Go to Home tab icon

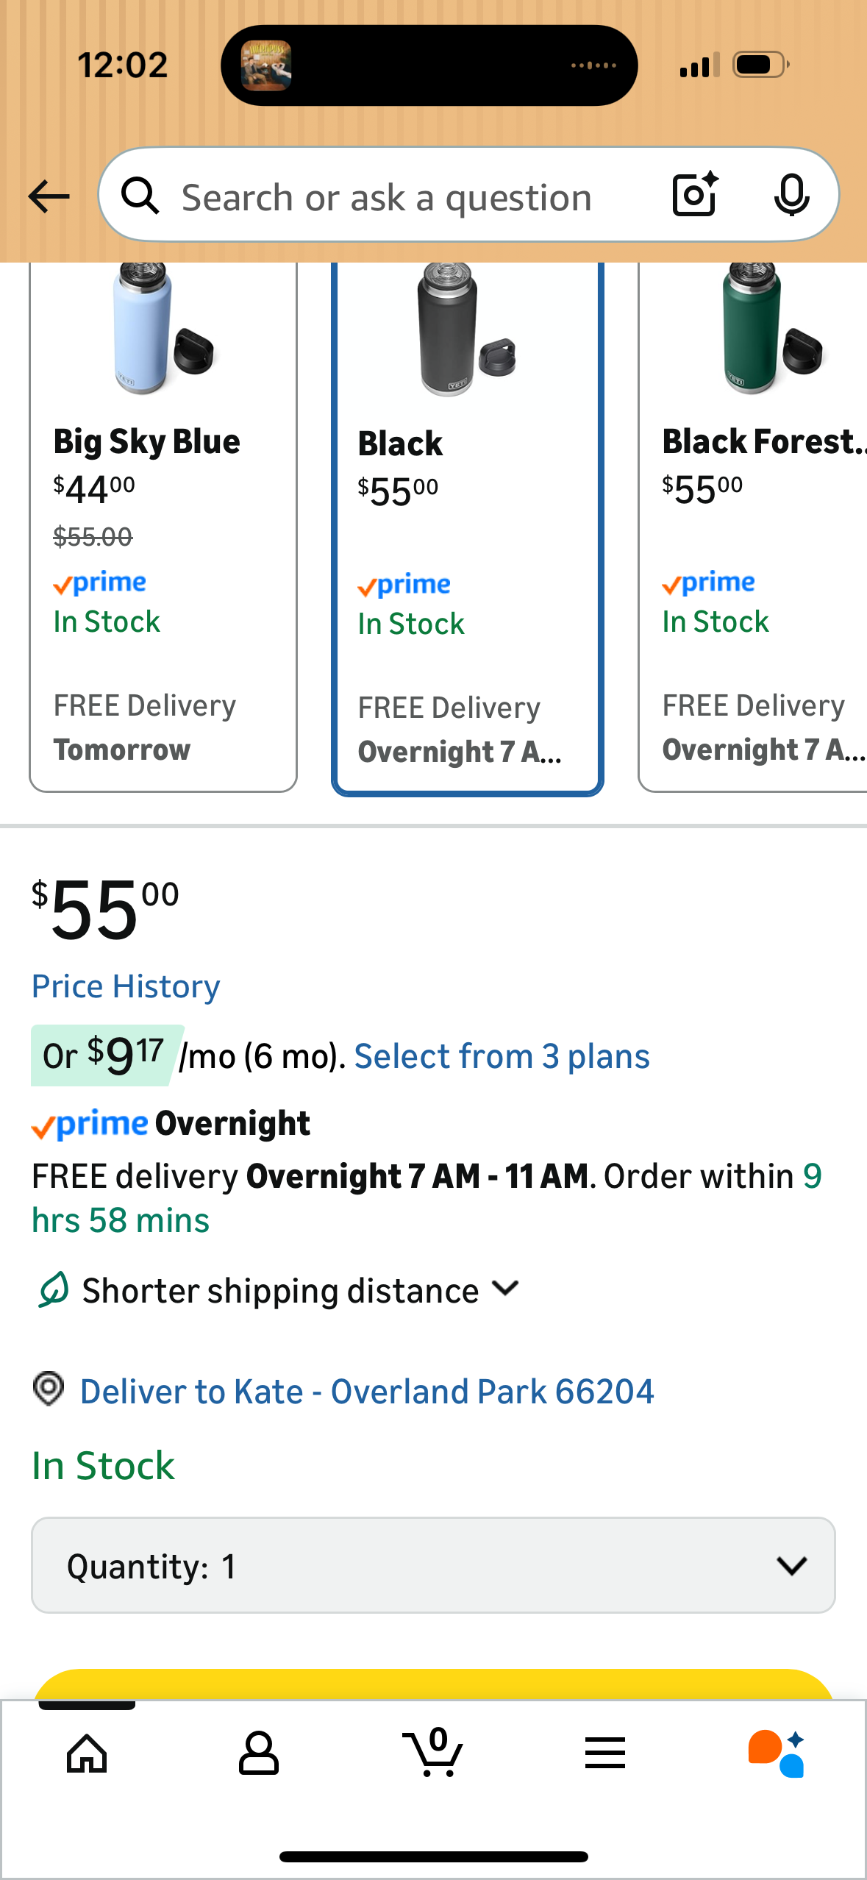point(87,1753)
